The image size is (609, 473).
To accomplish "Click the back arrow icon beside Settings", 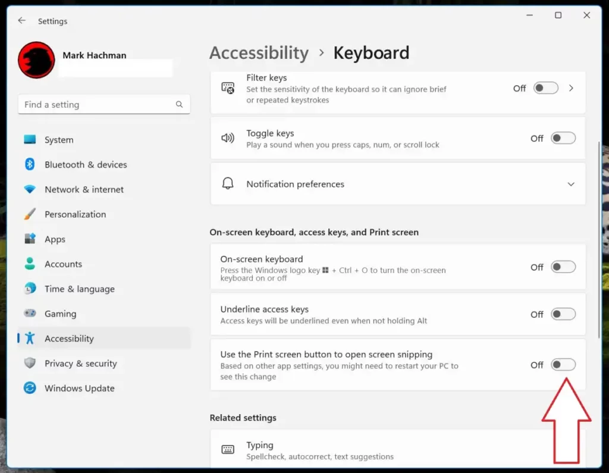I will click(x=22, y=21).
